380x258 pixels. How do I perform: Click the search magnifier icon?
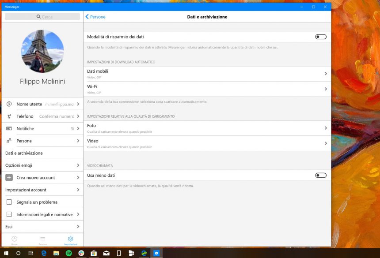coord(38,17)
